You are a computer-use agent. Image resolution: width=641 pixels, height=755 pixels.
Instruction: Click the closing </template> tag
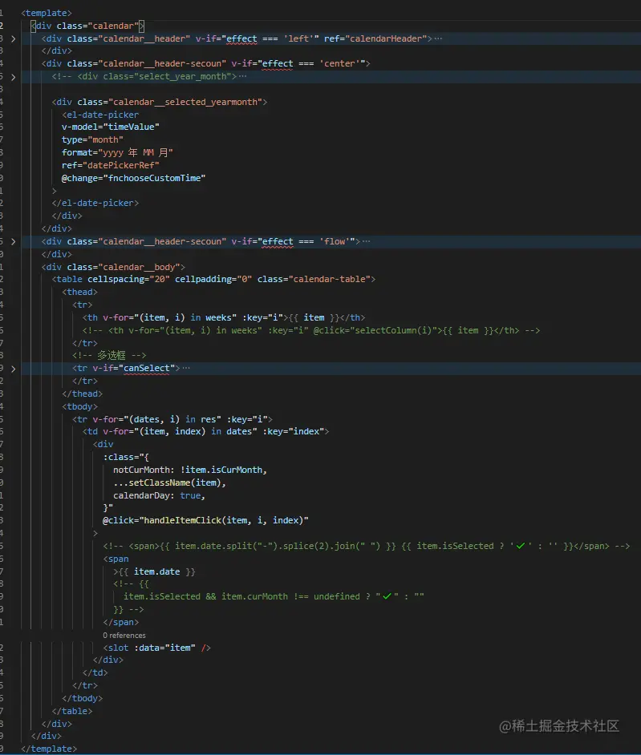(49, 749)
